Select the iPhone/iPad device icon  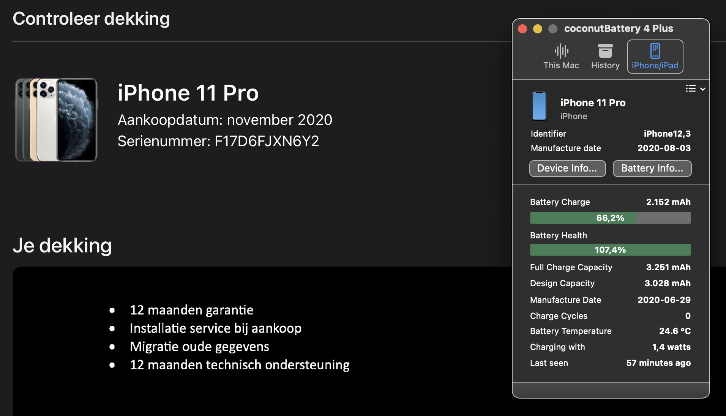pos(655,51)
